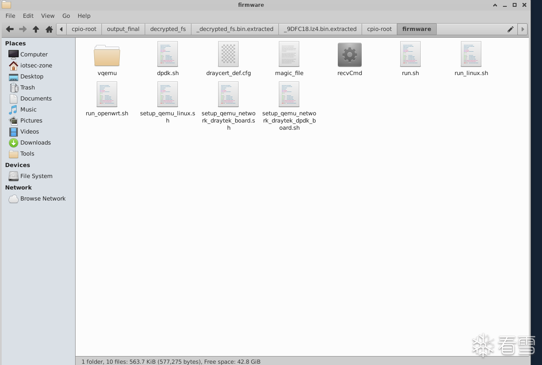Select the recvCmd executable gear icon
542x365 pixels.
350,55
